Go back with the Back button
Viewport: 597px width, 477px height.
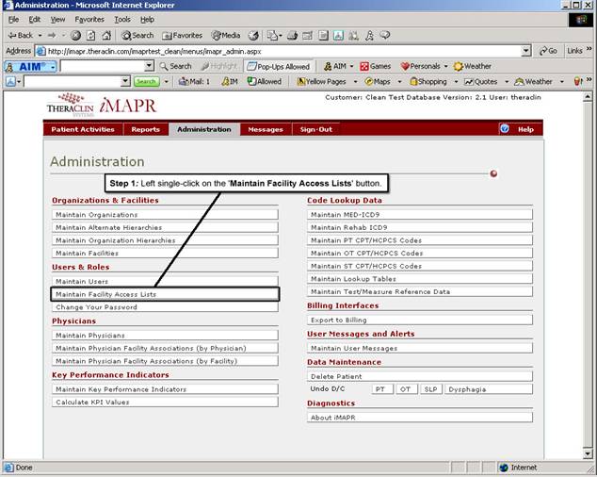[21, 36]
